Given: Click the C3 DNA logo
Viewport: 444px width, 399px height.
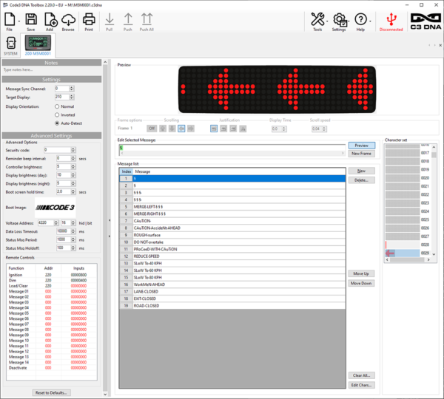Looking at the screenshot, I should click(x=425, y=21).
